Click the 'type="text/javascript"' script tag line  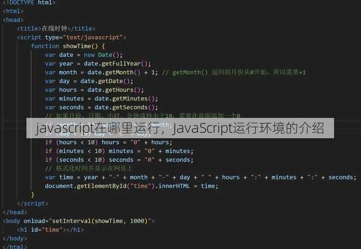click(x=71, y=37)
